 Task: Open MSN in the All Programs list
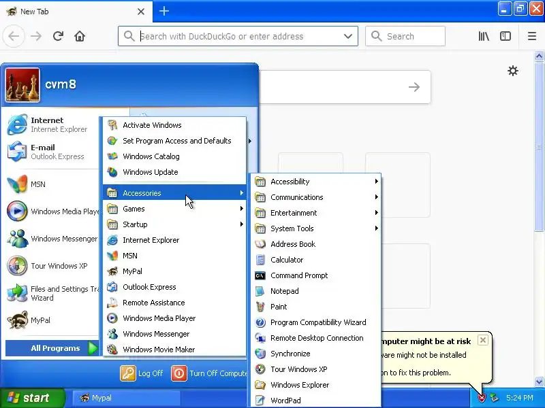pos(174,256)
